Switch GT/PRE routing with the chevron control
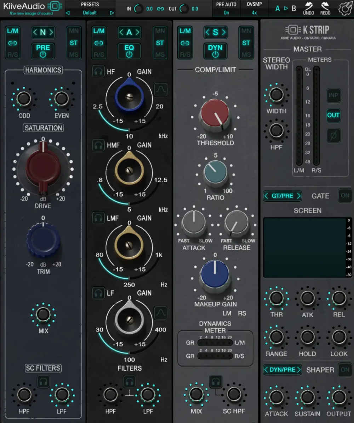Viewport: 354px width, 423px height. point(282,195)
